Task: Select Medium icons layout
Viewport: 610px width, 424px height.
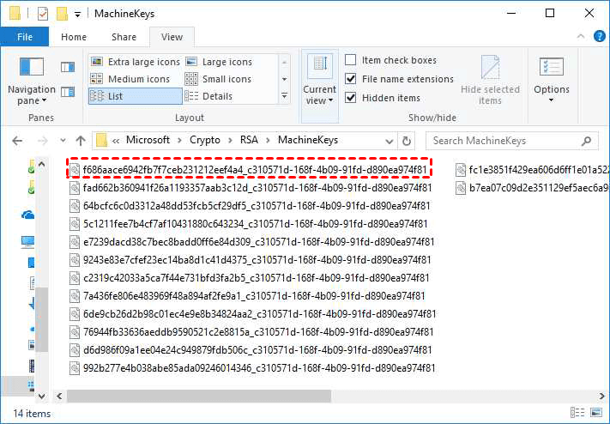Action: (x=130, y=79)
